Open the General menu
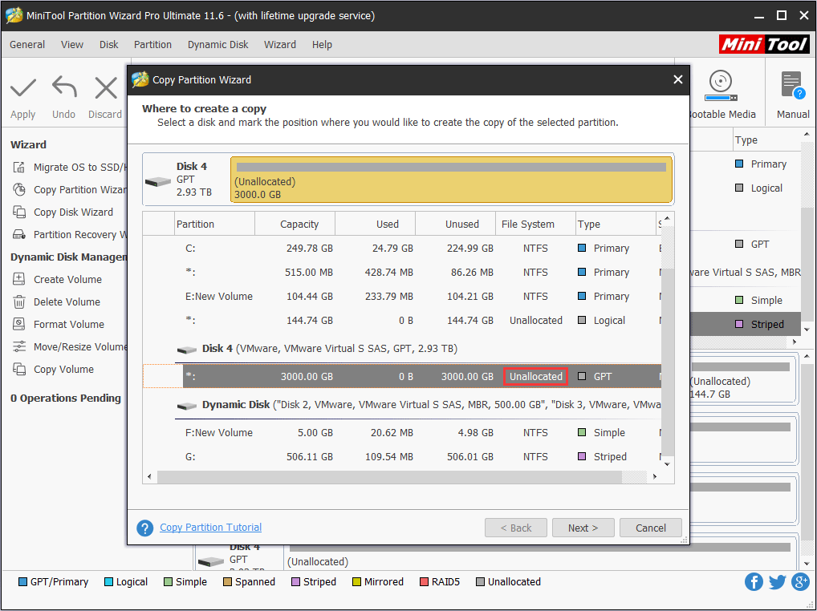Viewport: 817px width, 611px height. coord(27,45)
